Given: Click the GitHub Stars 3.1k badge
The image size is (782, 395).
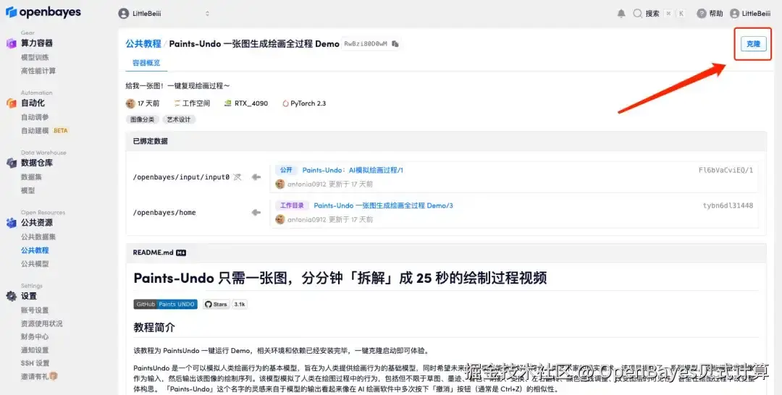Looking at the screenshot, I should point(225,304).
